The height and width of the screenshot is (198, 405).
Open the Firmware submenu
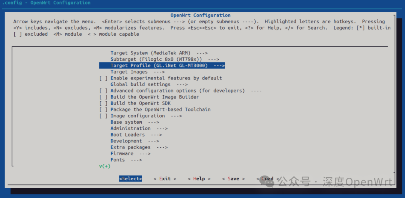[130, 153]
